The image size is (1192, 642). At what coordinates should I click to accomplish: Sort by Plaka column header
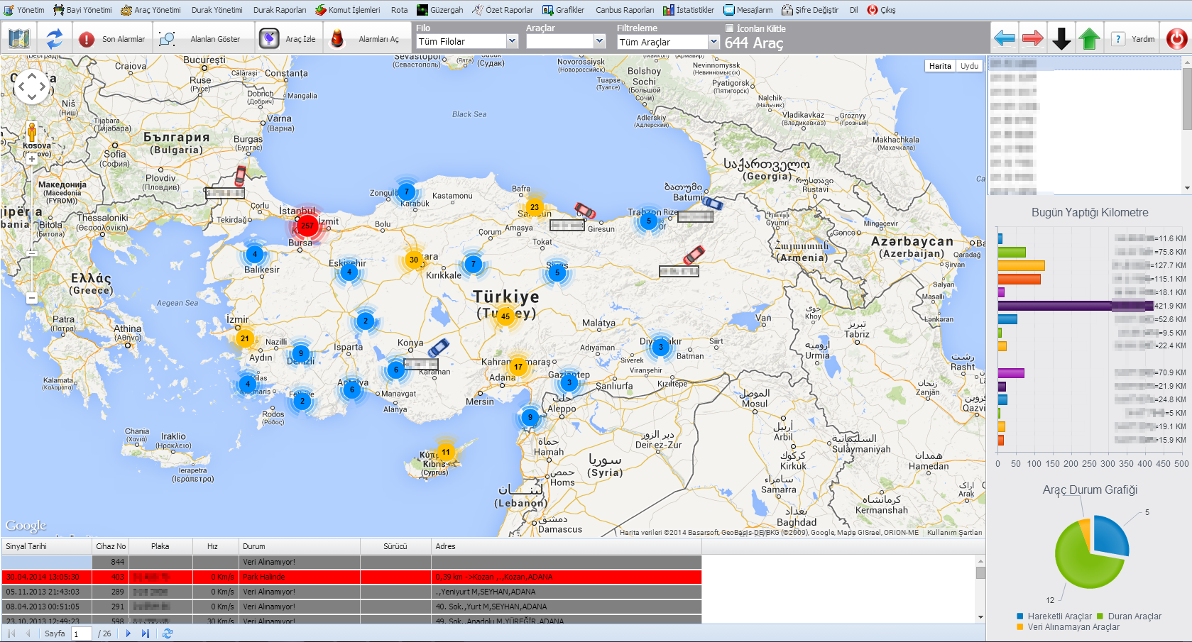click(x=160, y=546)
